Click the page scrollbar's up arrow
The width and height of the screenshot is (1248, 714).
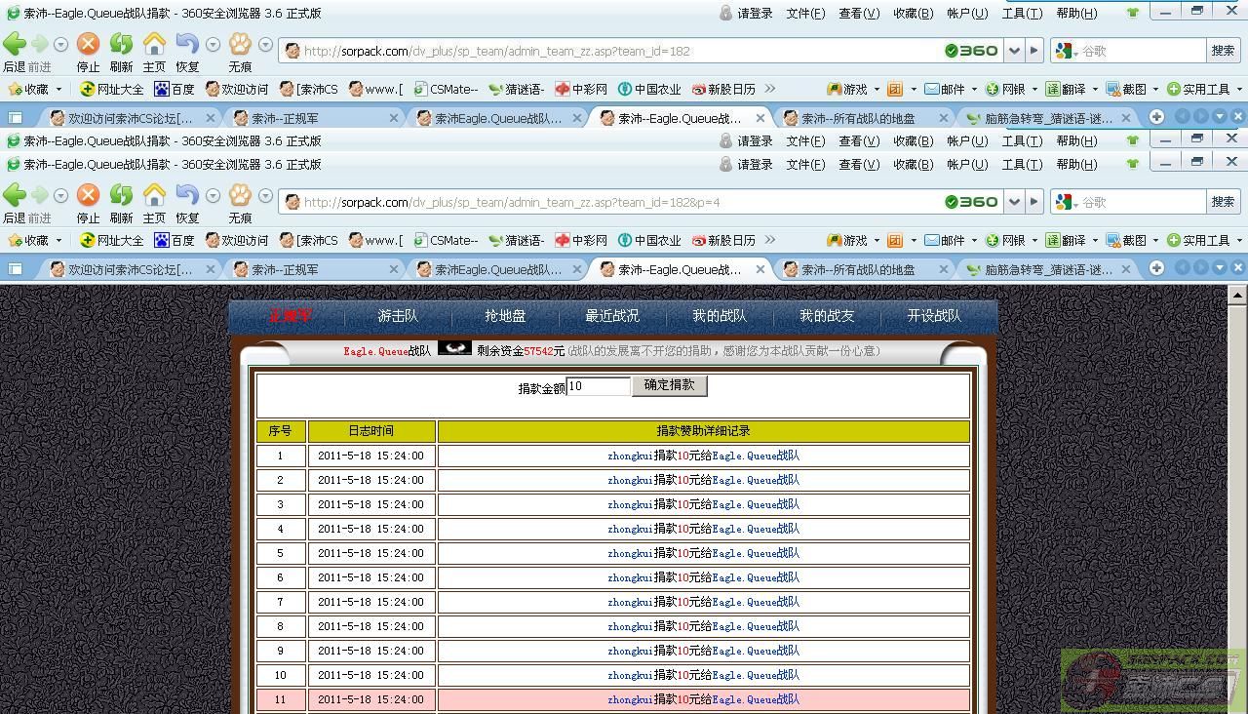[1237, 295]
